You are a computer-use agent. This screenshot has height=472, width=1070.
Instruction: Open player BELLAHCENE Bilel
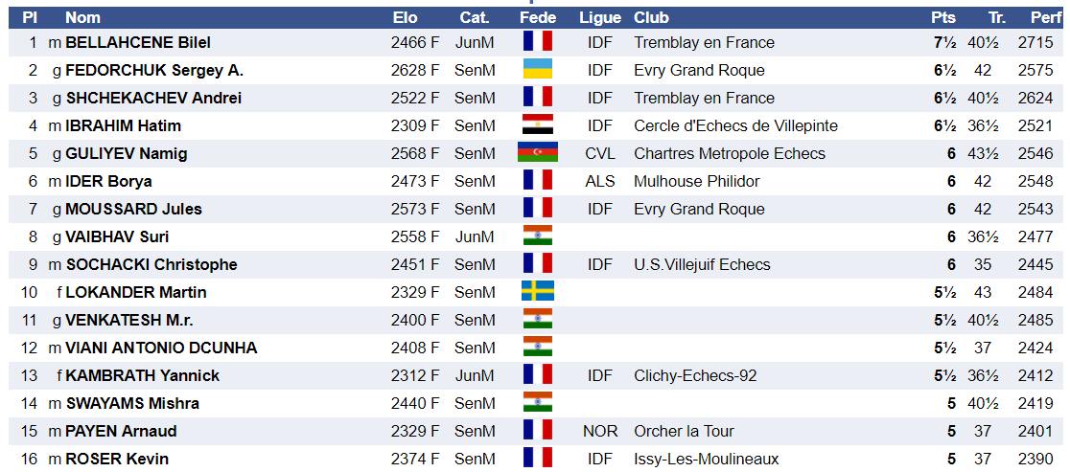138,43
